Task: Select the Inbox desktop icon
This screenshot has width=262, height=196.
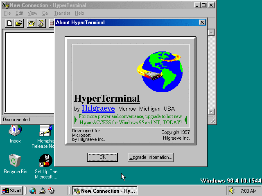Action: tap(15, 134)
